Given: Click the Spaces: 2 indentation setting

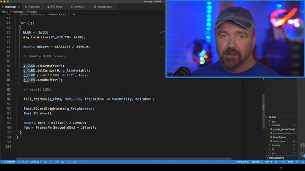Looking at the screenshot, I should coord(257,162).
